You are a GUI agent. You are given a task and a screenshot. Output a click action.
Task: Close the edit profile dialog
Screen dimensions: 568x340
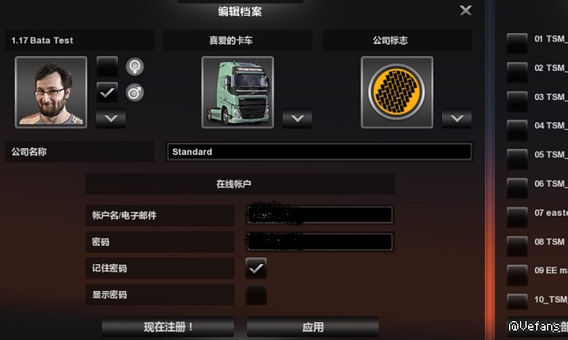pyautogui.click(x=466, y=10)
